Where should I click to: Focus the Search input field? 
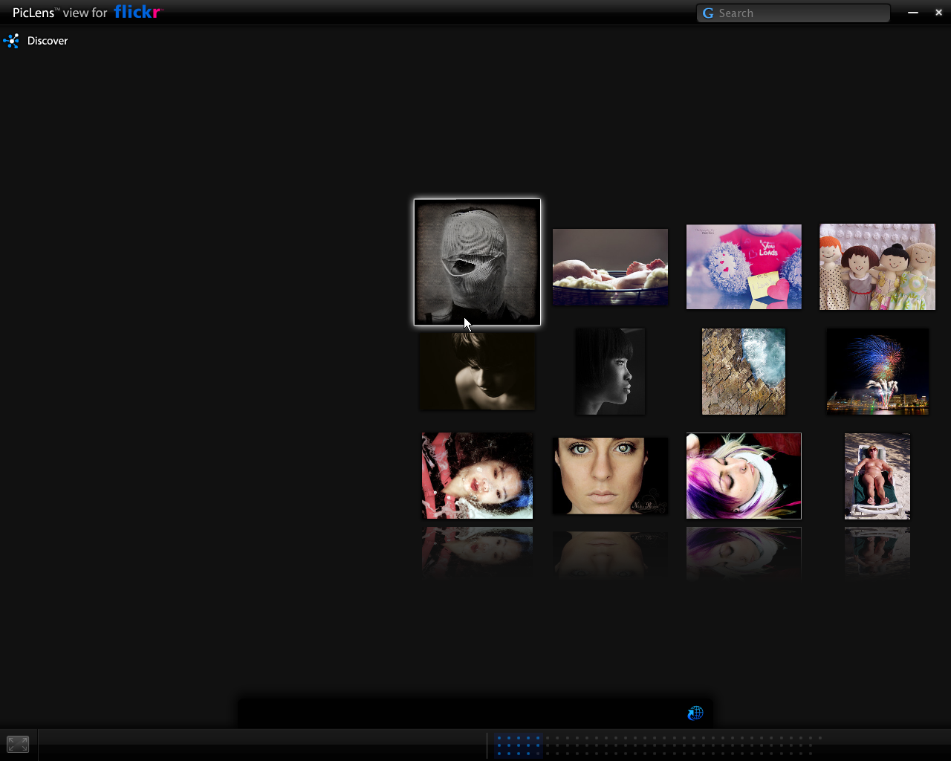click(x=801, y=13)
